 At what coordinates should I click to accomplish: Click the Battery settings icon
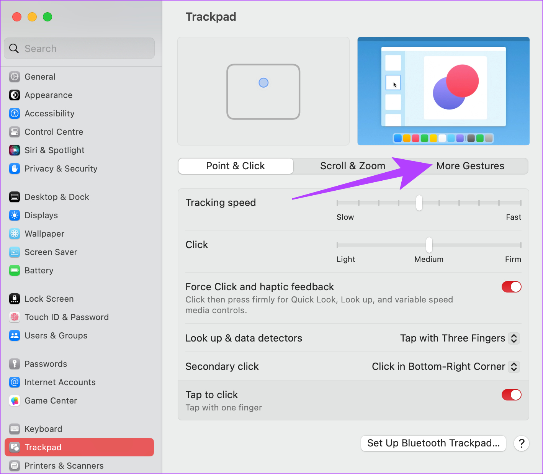point(39,270)
